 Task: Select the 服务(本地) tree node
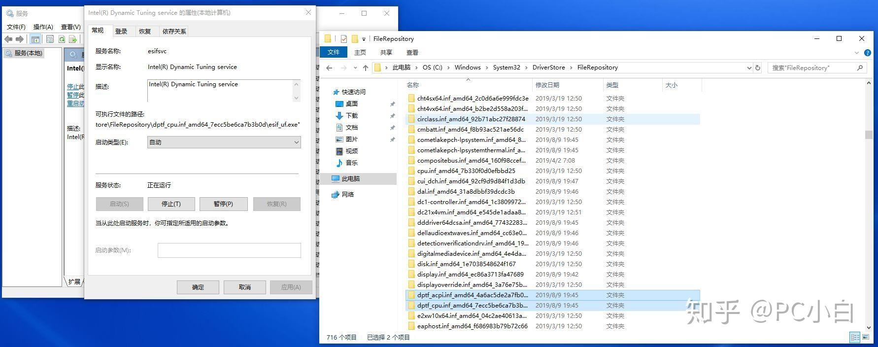click(x=25, y=53)
